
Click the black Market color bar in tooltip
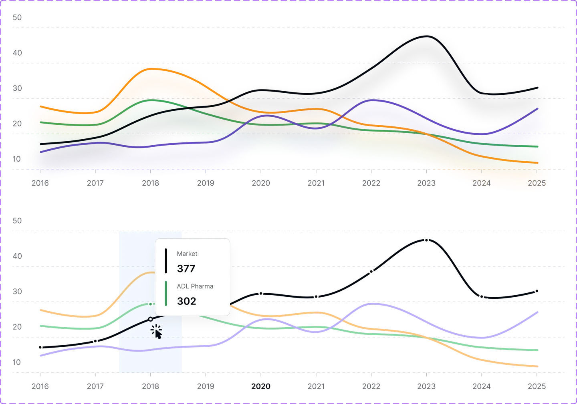(x=166, y=261)
